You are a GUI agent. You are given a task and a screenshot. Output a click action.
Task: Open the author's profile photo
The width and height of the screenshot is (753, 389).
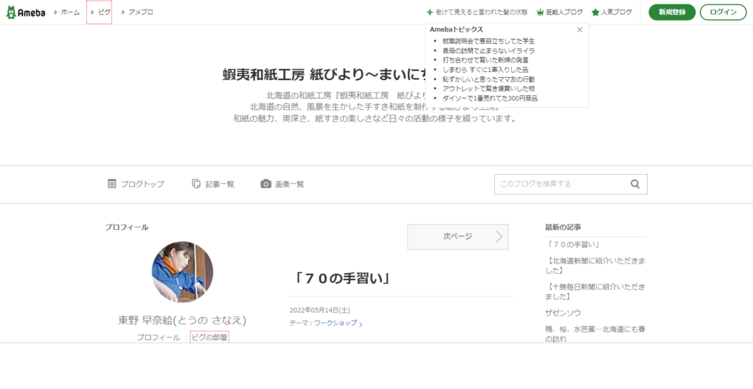click(182, 272)
